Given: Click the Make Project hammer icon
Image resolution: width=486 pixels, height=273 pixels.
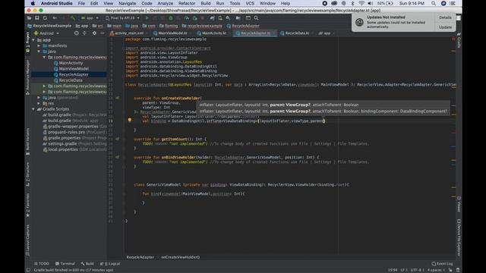Looking at the screenshot, I should click(x=73, y=18).
